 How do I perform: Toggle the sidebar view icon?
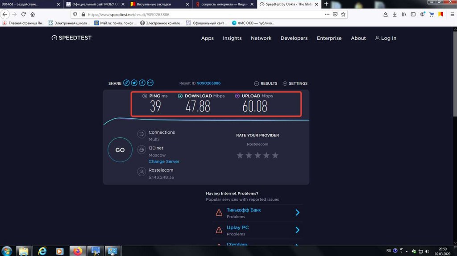click(413, 14)
